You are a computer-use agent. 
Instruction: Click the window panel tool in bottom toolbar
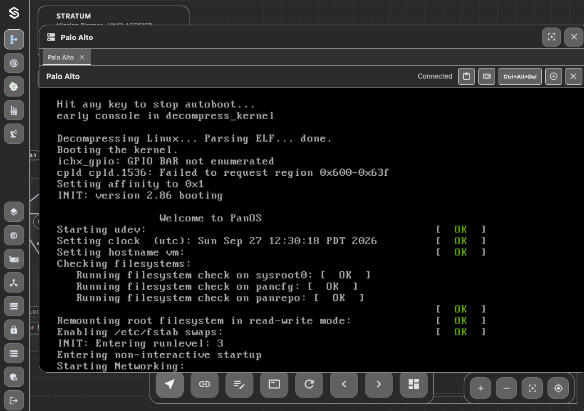[x=274, y=384]
